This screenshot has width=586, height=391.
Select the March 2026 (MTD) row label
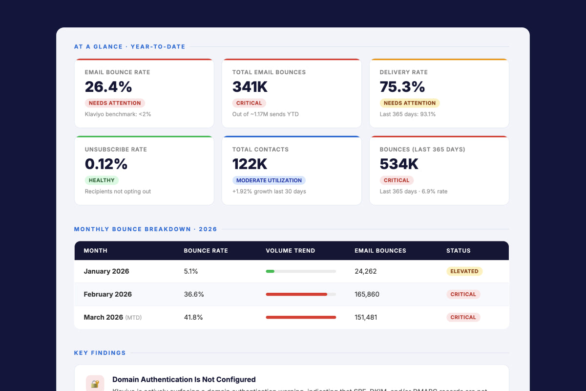(113, 317)
